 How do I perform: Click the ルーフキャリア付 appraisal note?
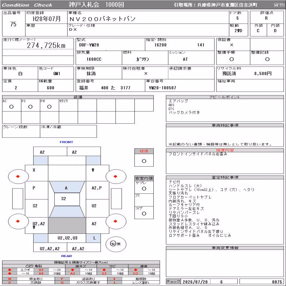pos(184,204)
